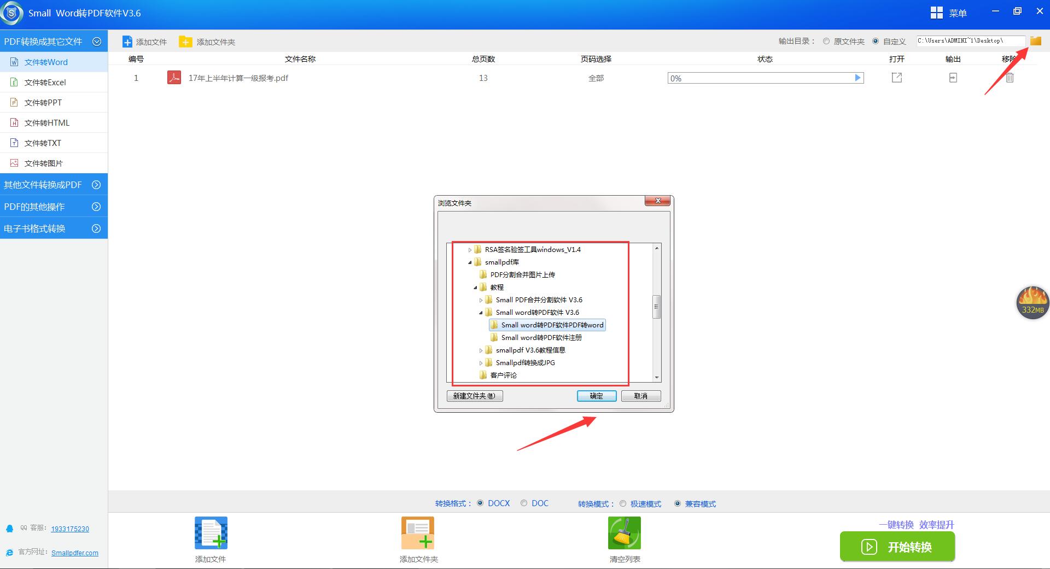The height and width of the screenshot is (569, 1050).
Task: Expand smallpdf V3.6教程信息 folder
Action: coord(481,350)
